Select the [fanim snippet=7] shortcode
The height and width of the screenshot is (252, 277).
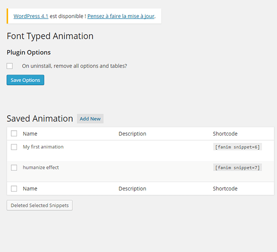point(237,168)
